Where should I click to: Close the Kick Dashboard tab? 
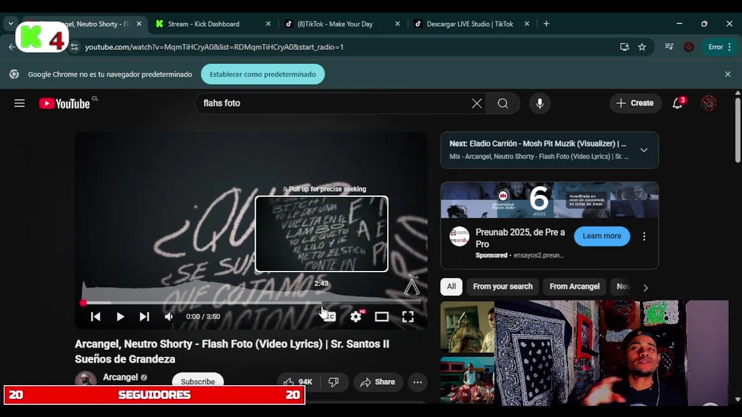[x=268, y=24]
